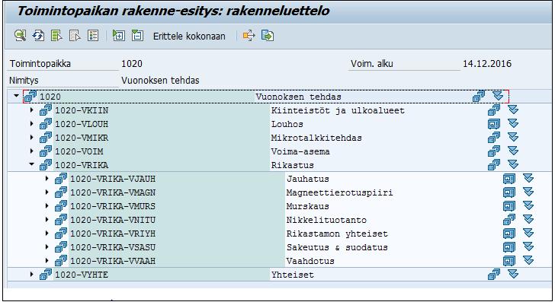Image resolution: width=555 pixels, height=302 pixels.
Task: Click the blue triangle icon in the Louhos row
Action: tap(513, 124)
